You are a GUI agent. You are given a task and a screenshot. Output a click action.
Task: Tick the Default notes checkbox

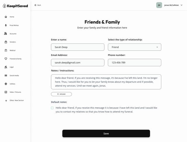pos(52,108)
